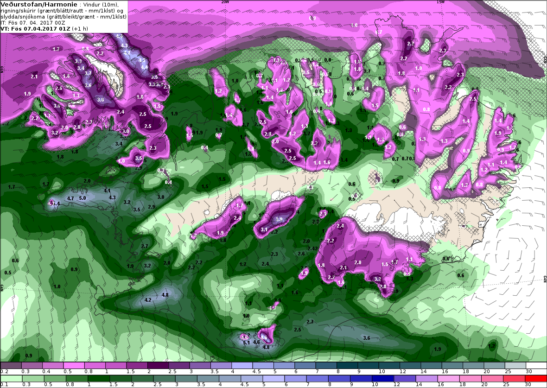
Task: Click the rain legend swatch between 6 and 7
Action: (x=295, y=379)
